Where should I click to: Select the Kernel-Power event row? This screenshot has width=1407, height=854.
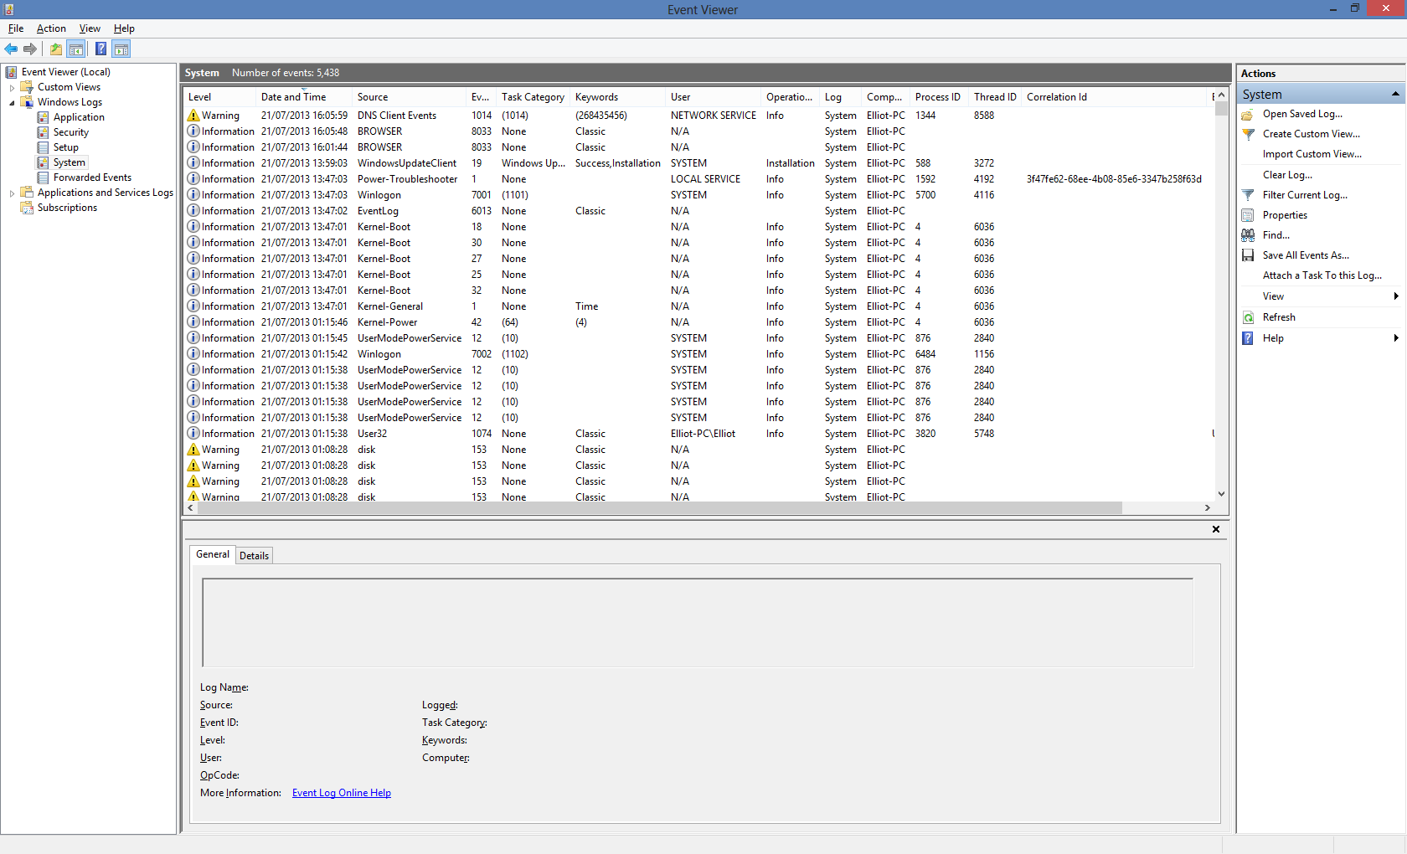698,322
